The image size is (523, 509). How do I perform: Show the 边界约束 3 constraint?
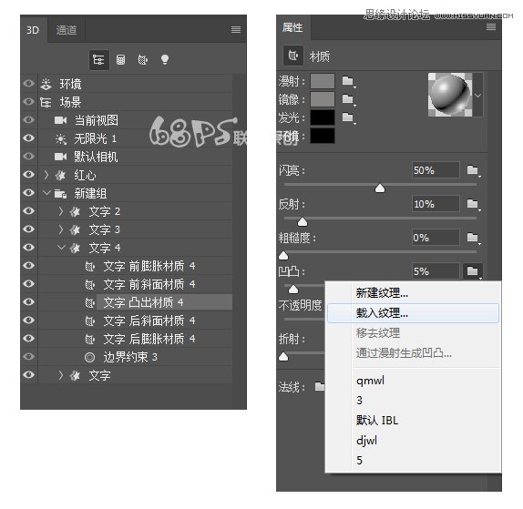coord(29,356)
